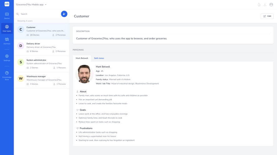Click the Mark Betwell name heading
277x155 pixels.
tap(103, 67)
